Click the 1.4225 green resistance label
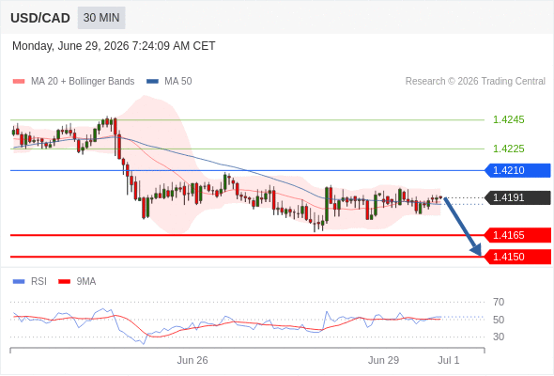The height and width of the screenshot is (376, 554). point(508,149)
